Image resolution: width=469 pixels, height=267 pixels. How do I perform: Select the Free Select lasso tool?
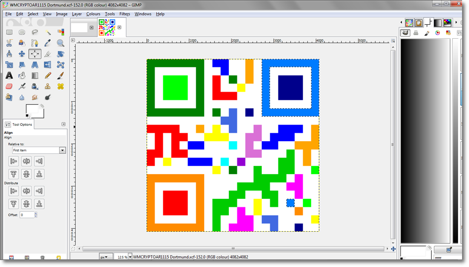pyautogui.click(x=35, y=32)
